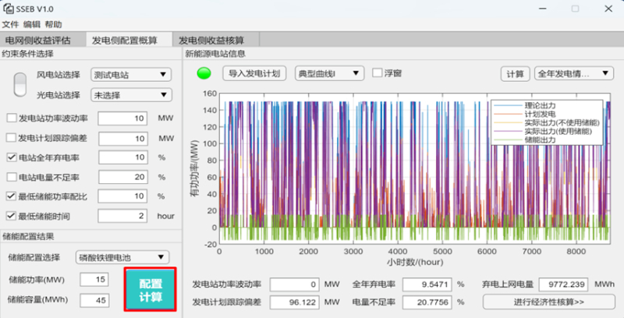Click the 新能源电站信息 panel title
The image size is (624, 318).
(215, 54)
